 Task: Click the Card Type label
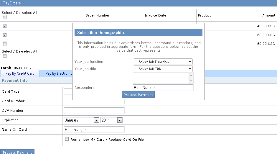11,91
